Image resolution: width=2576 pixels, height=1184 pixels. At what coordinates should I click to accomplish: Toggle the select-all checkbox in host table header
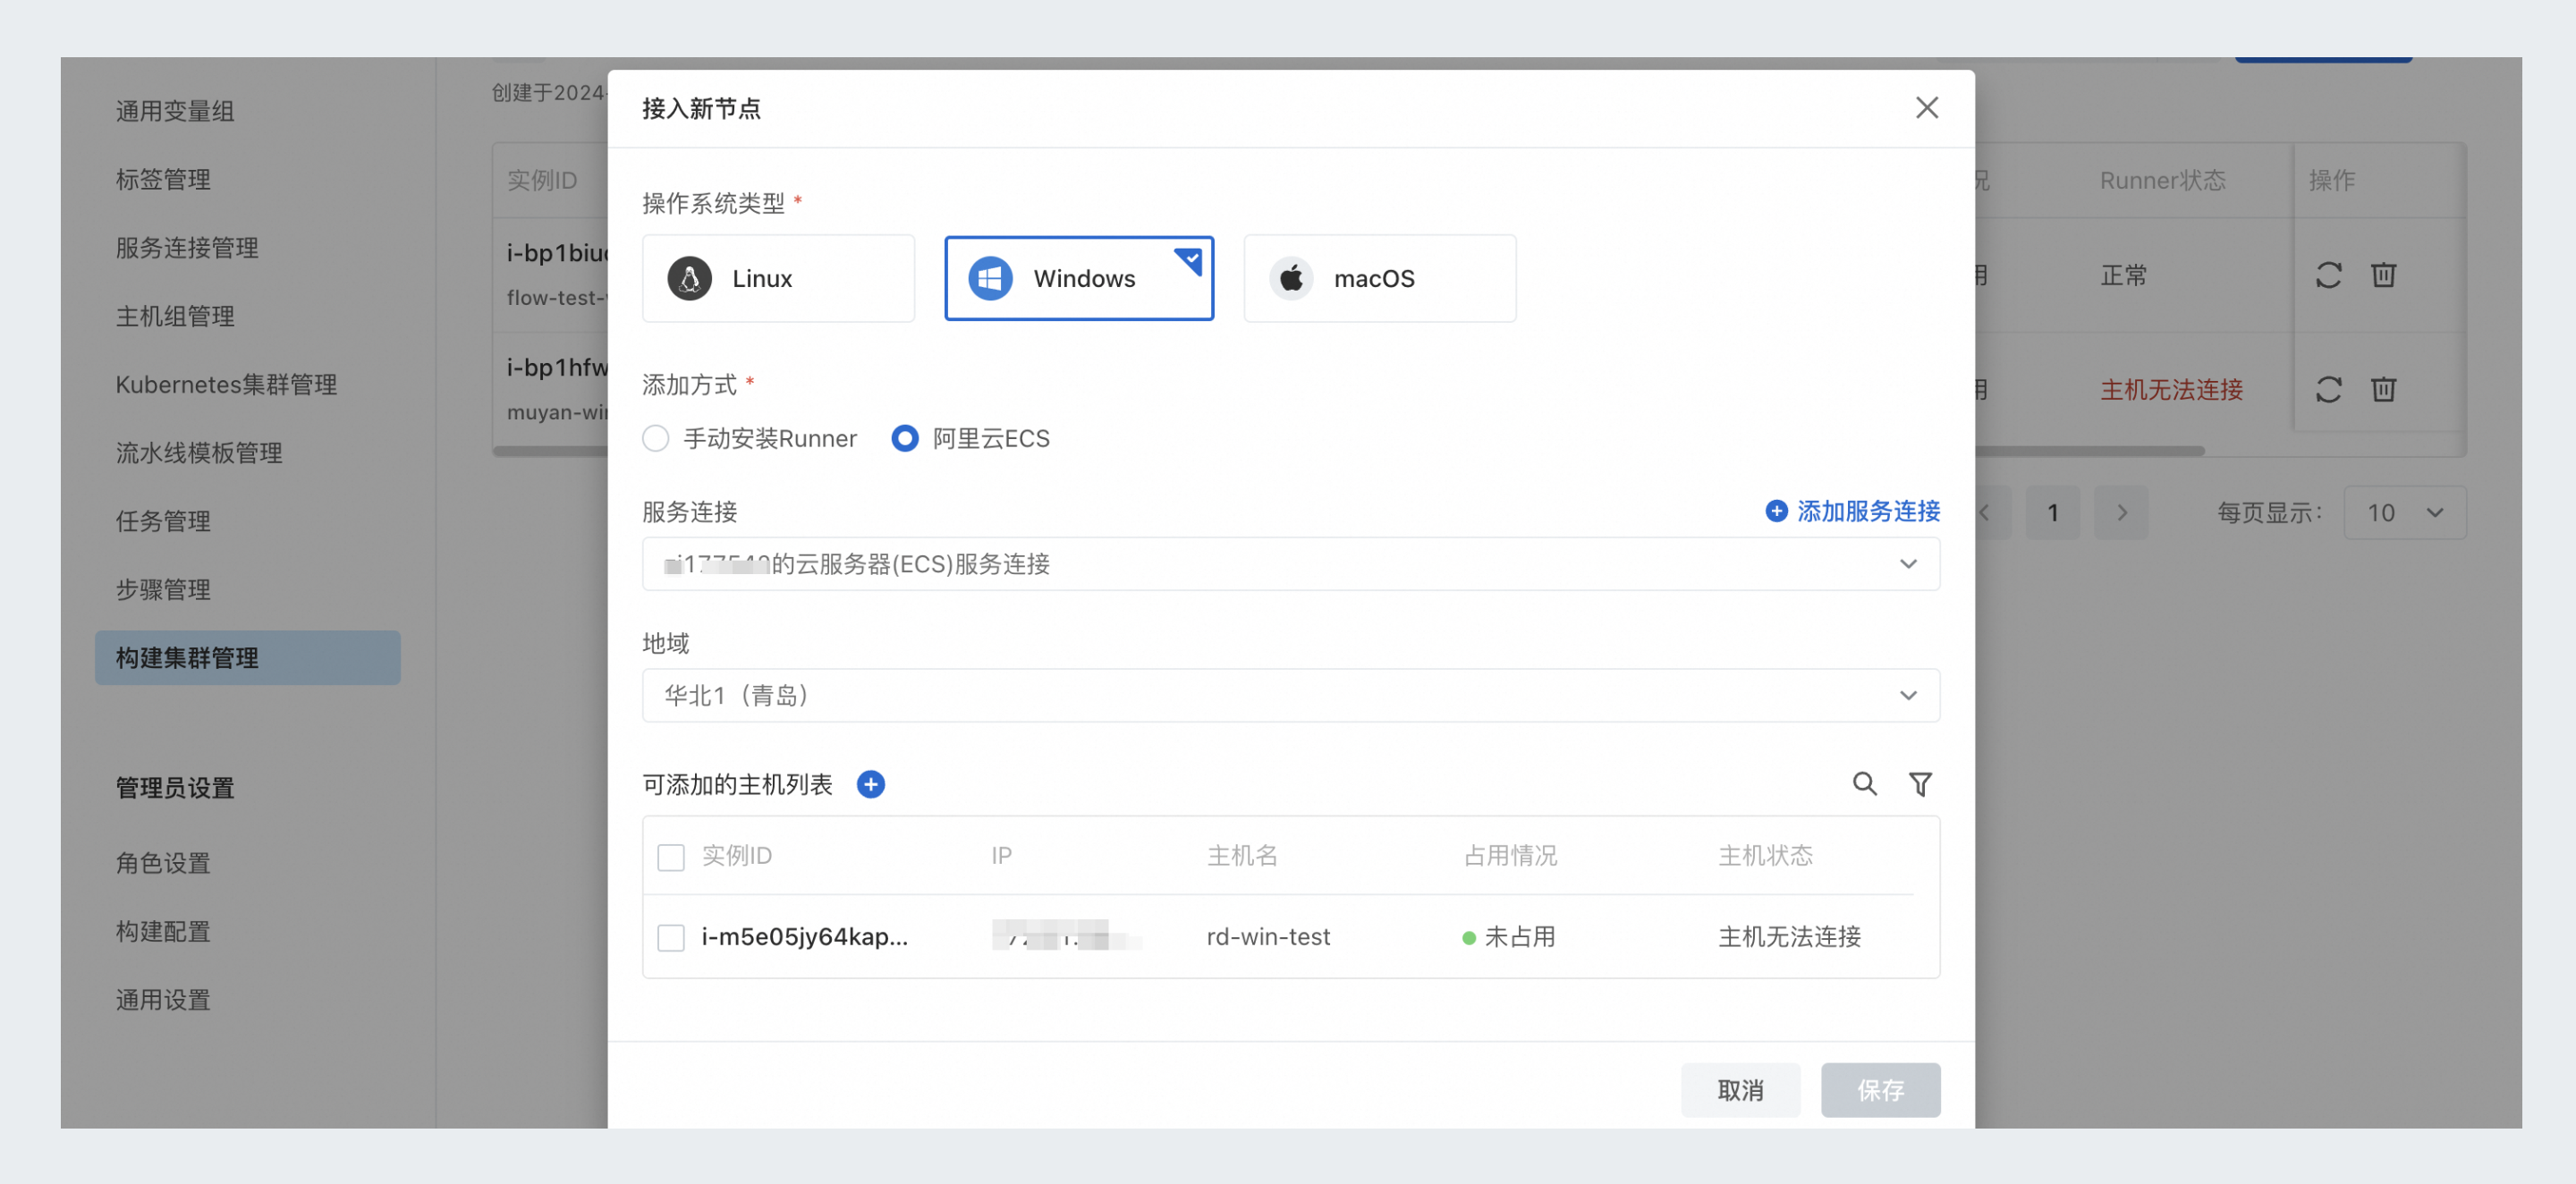tap(671, 857)
